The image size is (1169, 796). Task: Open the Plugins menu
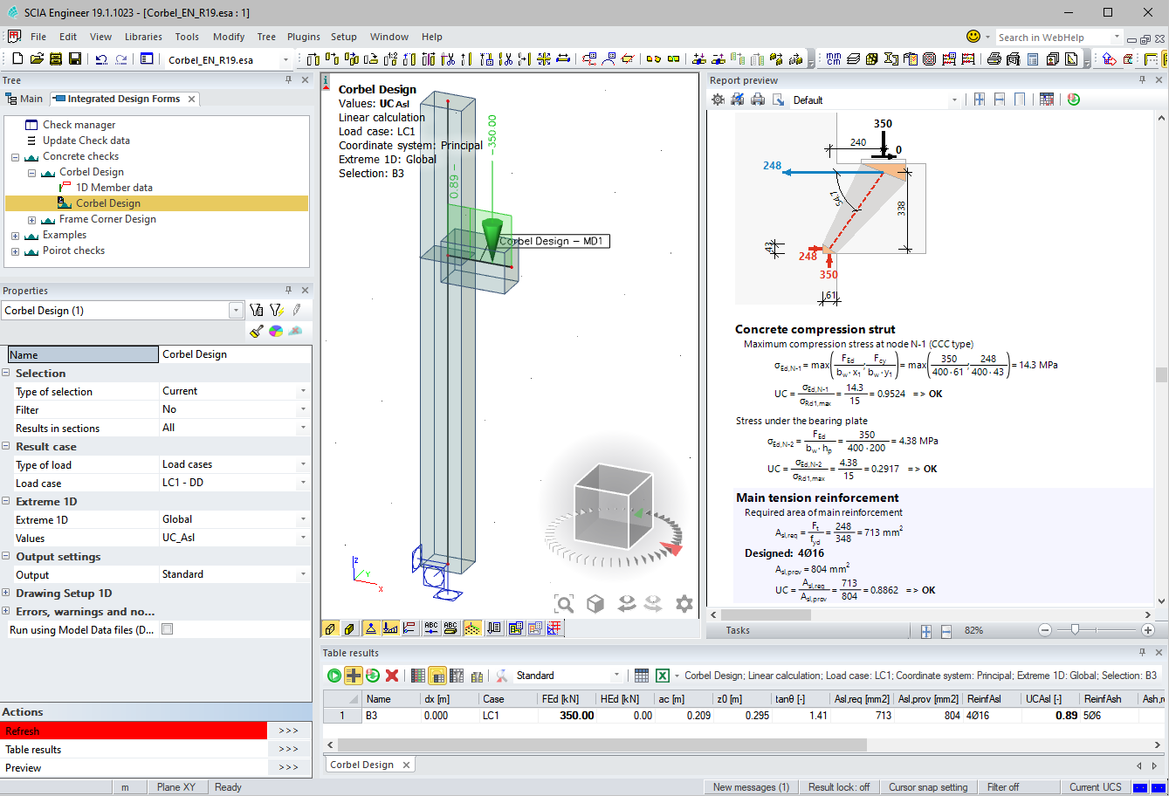tap(304, 37)
